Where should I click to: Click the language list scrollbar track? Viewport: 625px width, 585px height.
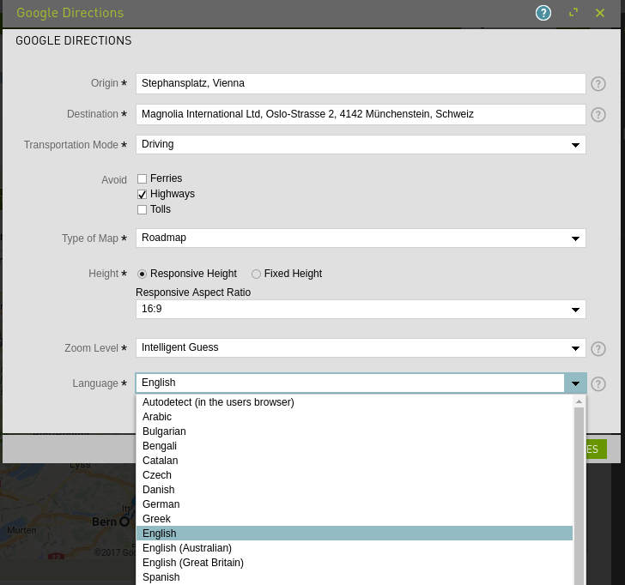tap(579, 496)
